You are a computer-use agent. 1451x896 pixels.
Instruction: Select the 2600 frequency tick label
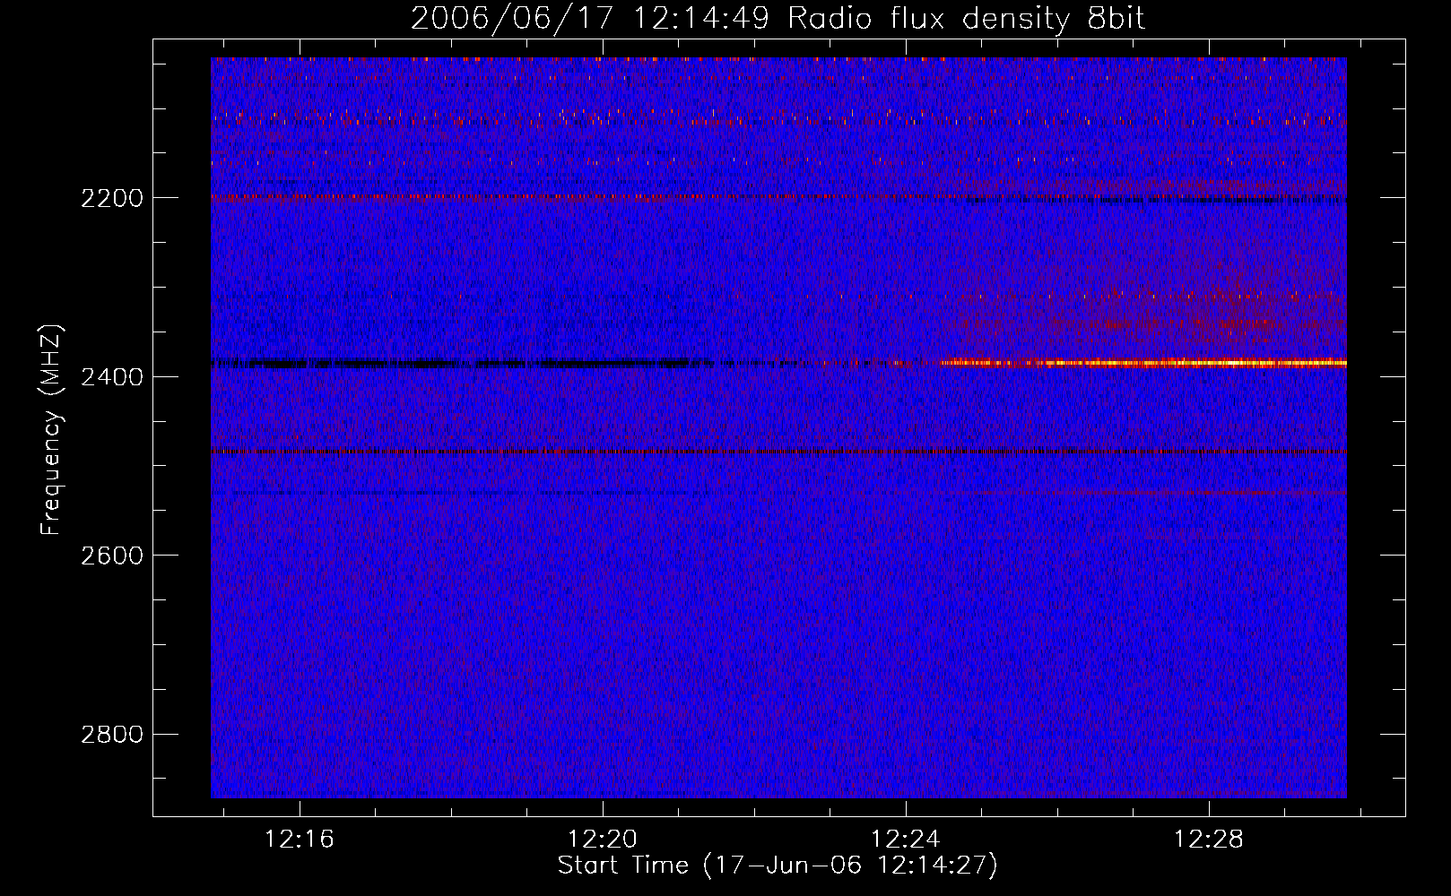coord(112,556)
